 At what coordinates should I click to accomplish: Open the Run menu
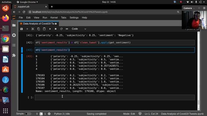tap(45, 18)
